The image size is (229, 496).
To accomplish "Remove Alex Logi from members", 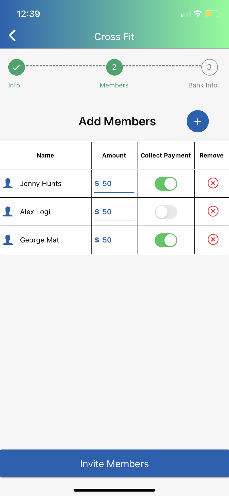I will click(213, 211).
